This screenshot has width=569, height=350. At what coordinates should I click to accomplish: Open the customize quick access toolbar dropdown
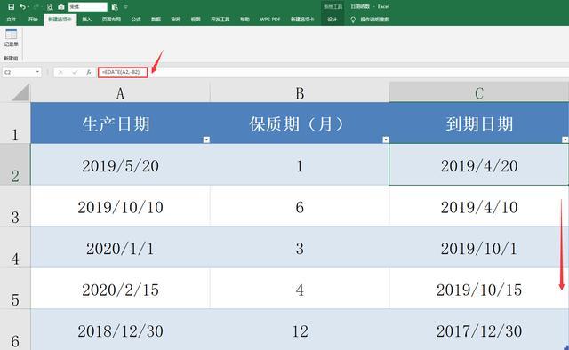click(x=126, y=7)
